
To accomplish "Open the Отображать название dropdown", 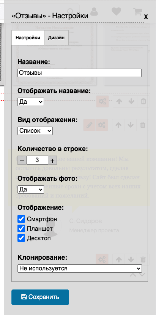I will [31, 102].
